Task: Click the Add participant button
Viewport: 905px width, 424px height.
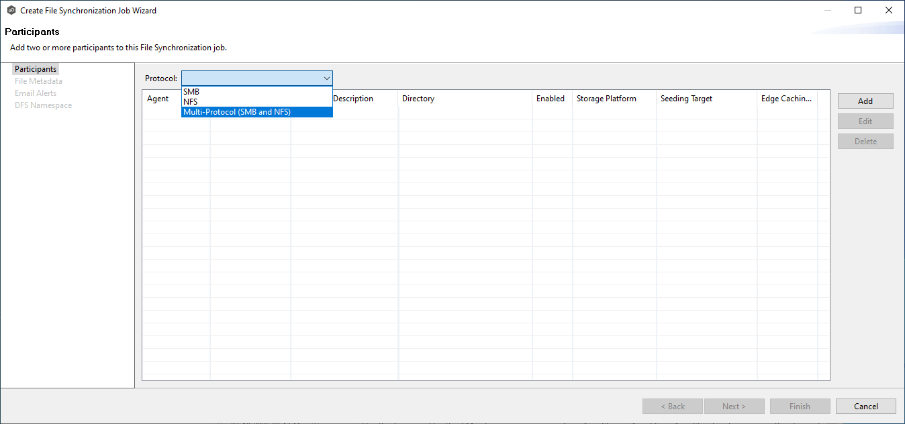Action: [x=865, y=101]
